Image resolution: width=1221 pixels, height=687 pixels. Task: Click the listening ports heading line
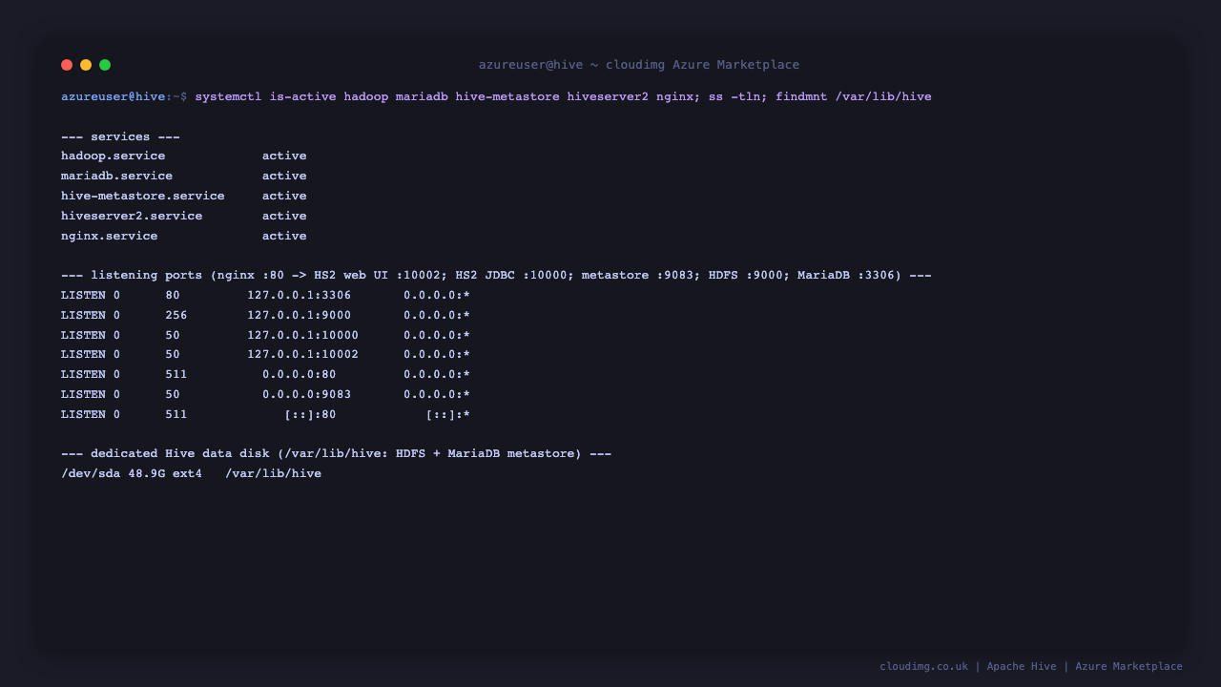pos(496,275)
